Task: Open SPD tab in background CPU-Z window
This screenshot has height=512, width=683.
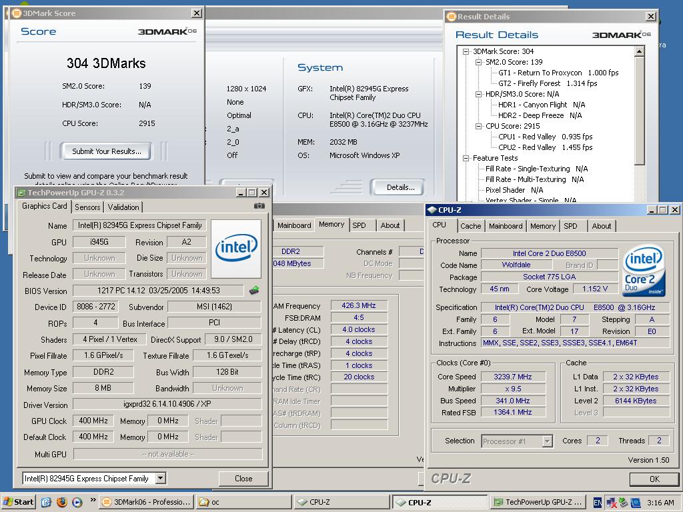Action: 360,225
